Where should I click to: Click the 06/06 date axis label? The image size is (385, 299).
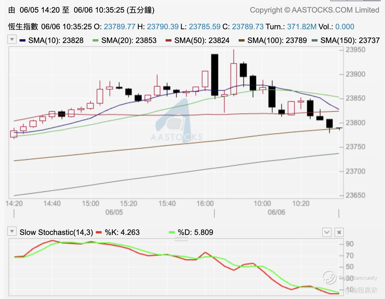[276, 212]
